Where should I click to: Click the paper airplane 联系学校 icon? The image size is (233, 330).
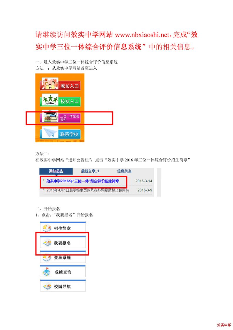(50, 133)
